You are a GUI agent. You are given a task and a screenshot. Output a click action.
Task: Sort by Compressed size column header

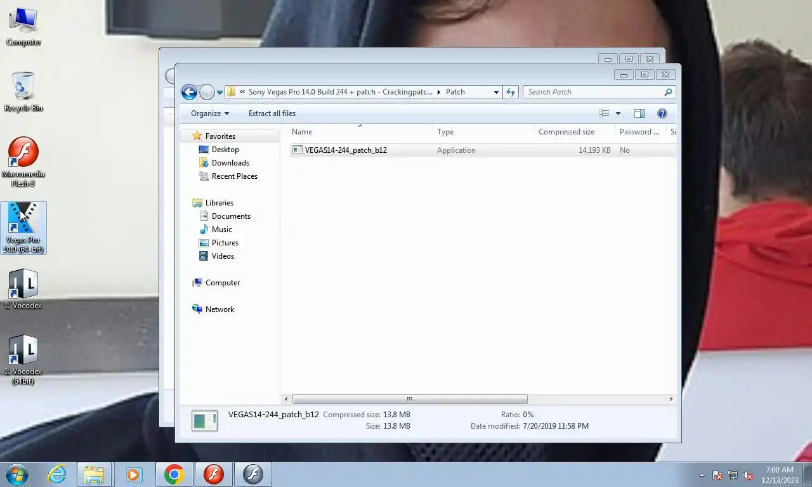575,132
